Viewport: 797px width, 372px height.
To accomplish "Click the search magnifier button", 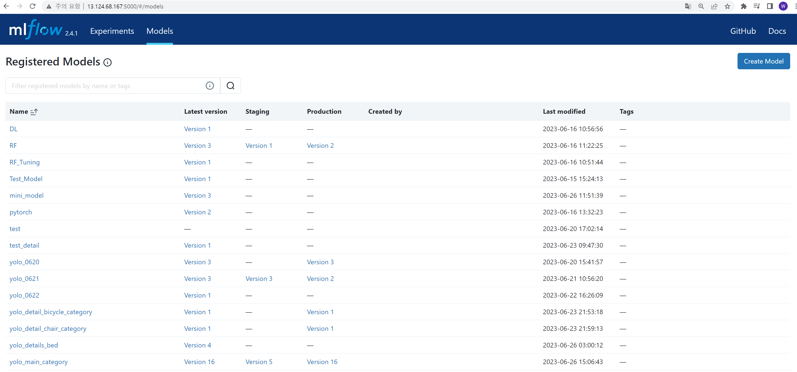I will point(230,86).
